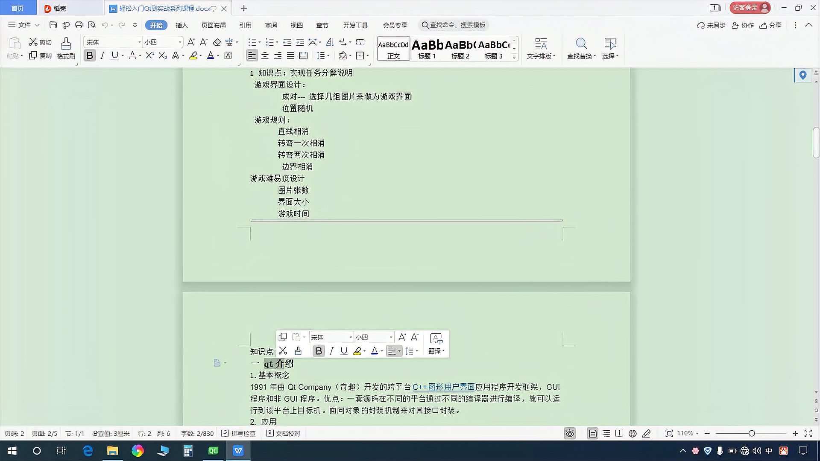Screen dimensions: 820x461
Task: Click the 翻译 translate icon in mini toolbar
Action: [x=436, y=344]
